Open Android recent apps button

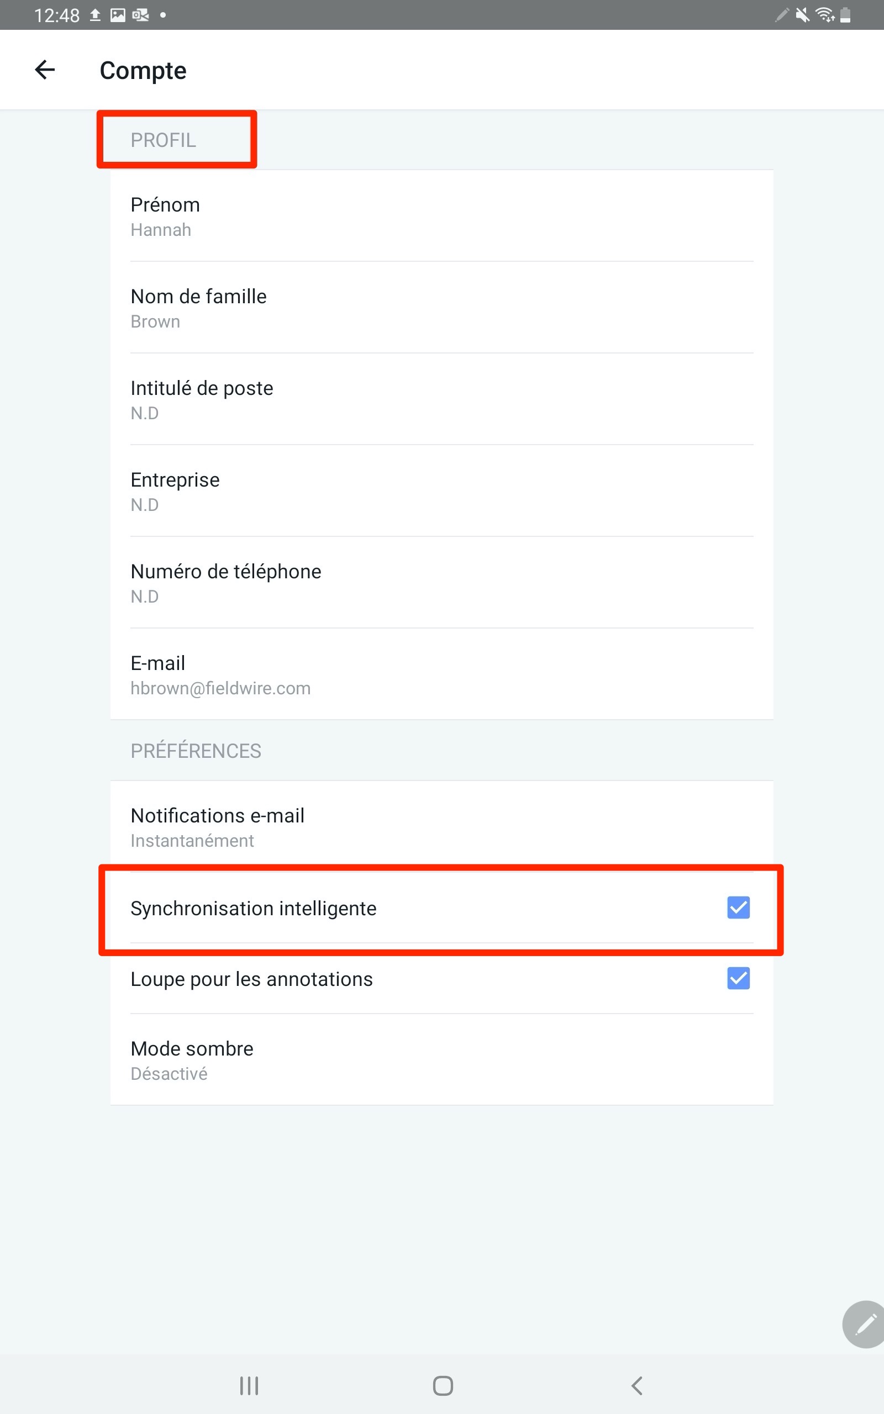(x=249, y=1385)
